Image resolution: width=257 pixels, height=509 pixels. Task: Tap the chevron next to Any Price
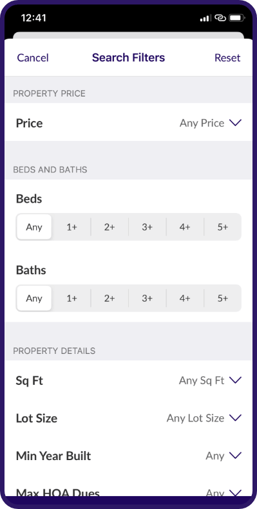(235, 123)
